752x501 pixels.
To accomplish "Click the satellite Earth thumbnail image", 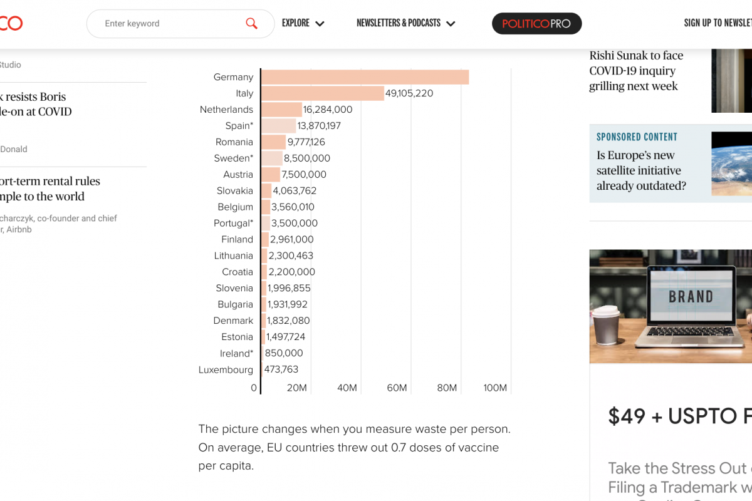I will (731, 163).
